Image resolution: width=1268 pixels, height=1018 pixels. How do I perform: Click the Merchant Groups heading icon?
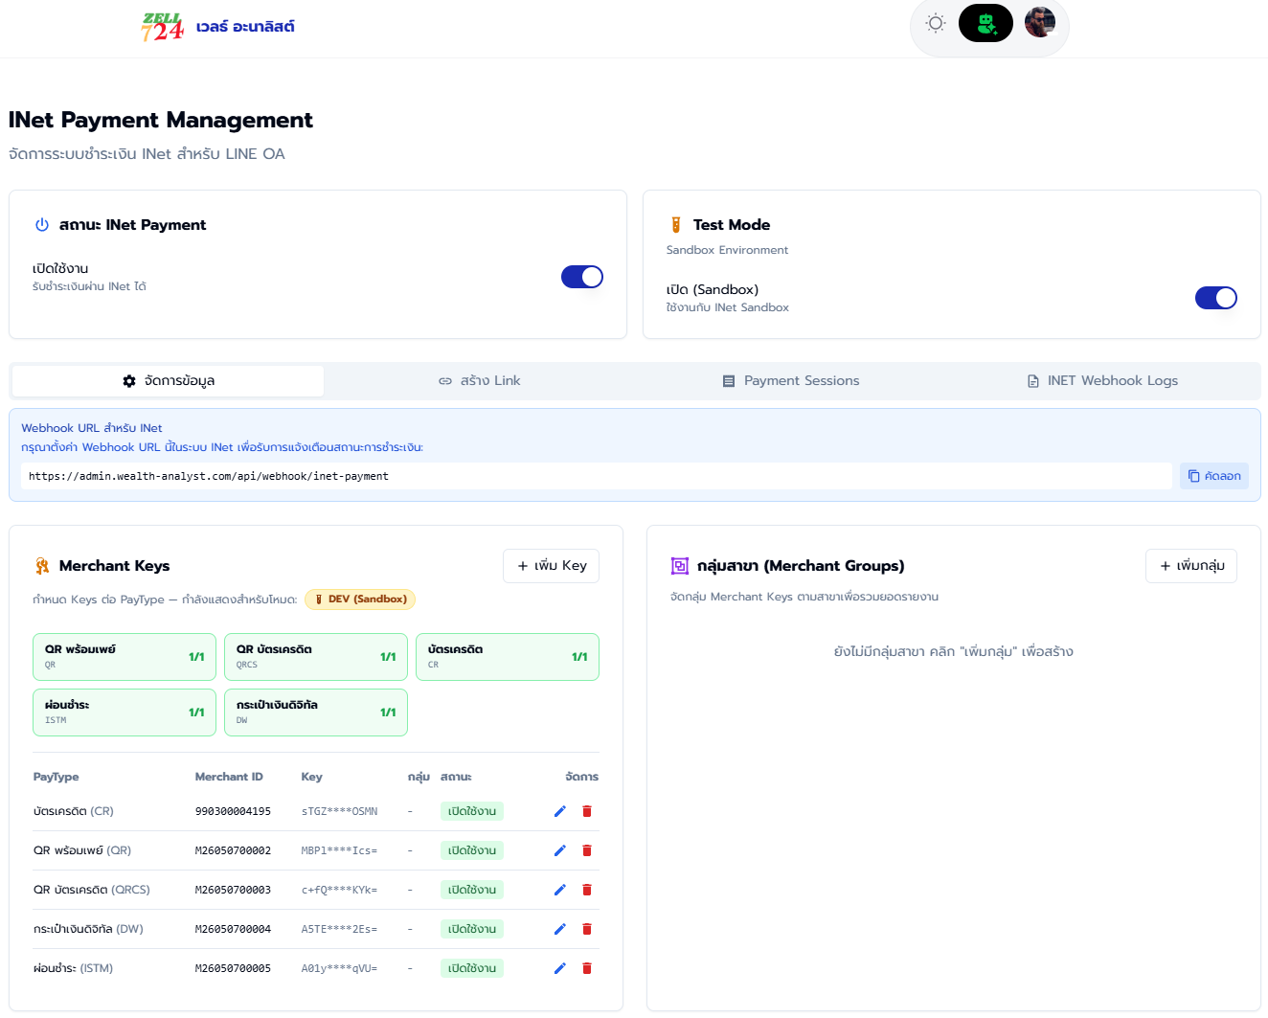pos(680,566)
